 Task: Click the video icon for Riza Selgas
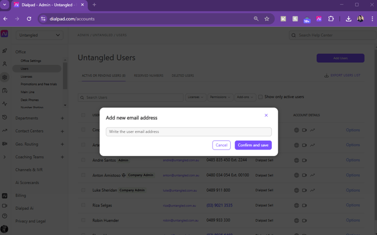click(x=304, y=205)
